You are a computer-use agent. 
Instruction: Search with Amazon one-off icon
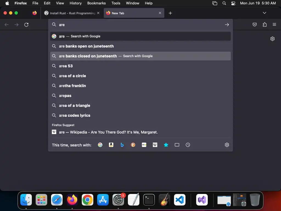point(111,145)
